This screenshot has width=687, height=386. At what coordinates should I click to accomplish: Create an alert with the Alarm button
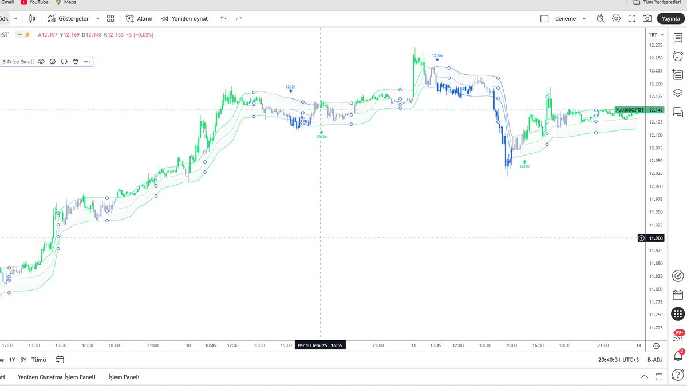coord(139,18)
